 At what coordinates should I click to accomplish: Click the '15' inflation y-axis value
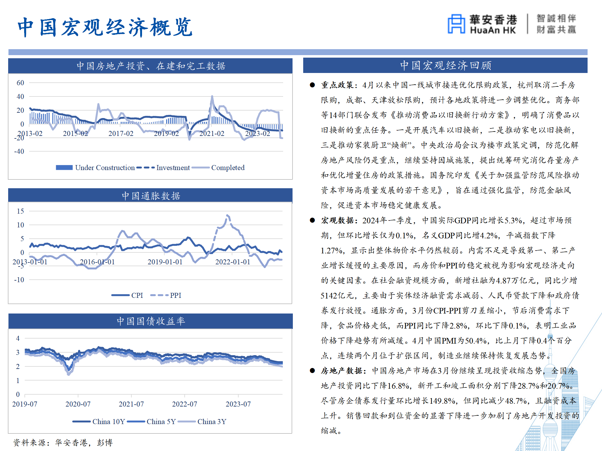click(x=20, y=211)
